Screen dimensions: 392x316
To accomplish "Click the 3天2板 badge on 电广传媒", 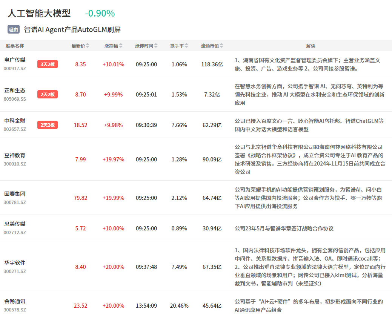I will tap(48, 64).
